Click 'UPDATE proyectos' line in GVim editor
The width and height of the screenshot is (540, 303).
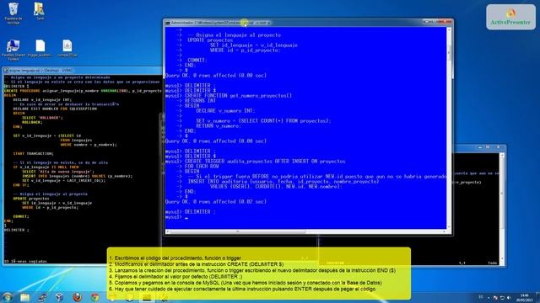click(x=31, y=199)
